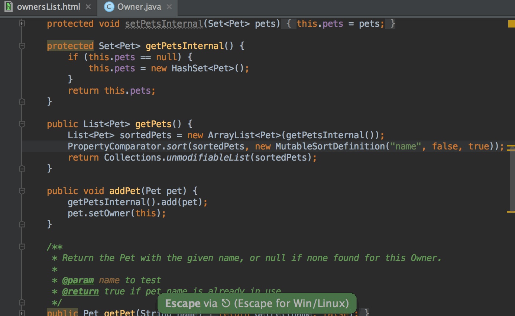Switch to the ownersList.html tab
Viewport: 515px width, 316px height.
(48, 7)
